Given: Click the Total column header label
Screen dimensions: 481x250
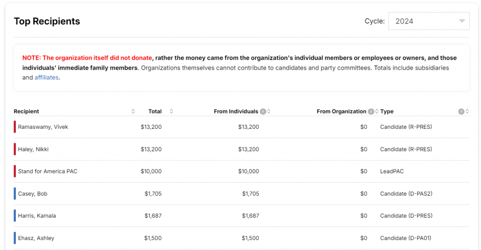Looking at the screenshot, I should click(155, 112).
